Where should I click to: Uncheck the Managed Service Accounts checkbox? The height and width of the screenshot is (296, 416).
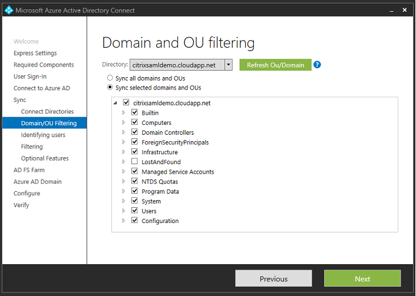pyautogui.click(x=135, y=172)
